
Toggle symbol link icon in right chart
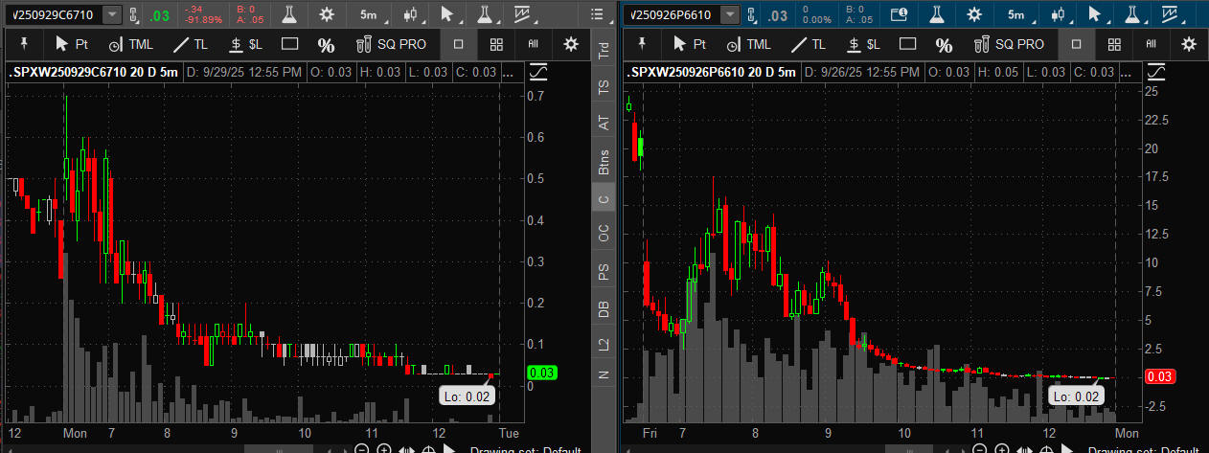pyautogui.click(x=752, y=14)
